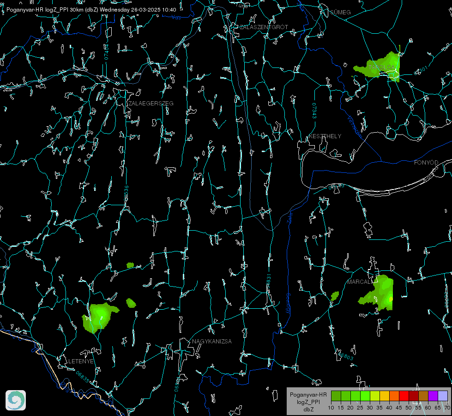Click the road number 06803 label
452x416 pixels.
point(345,355)
